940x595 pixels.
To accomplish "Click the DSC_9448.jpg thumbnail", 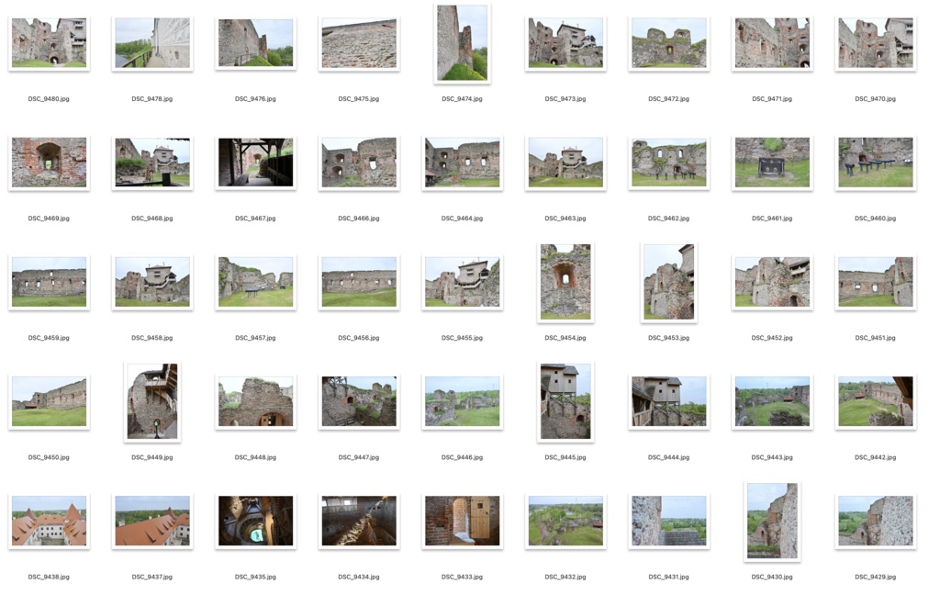I will pos(255,401).
